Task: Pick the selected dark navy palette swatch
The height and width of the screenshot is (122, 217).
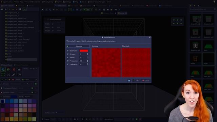Action: pos(2,101)
